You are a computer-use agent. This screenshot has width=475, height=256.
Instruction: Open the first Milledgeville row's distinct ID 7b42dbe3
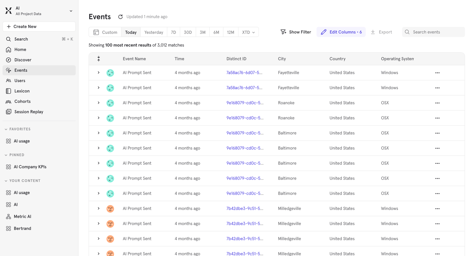tap(245, 209)
